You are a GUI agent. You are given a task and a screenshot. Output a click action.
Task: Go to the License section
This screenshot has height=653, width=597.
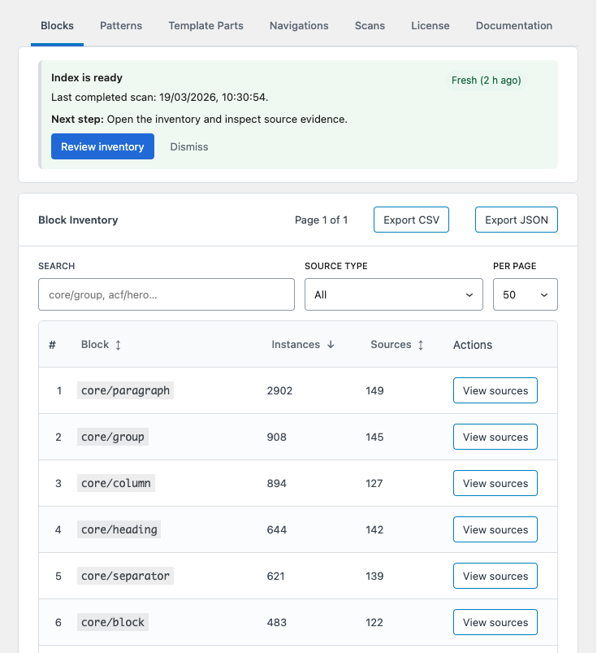point(430,25)
